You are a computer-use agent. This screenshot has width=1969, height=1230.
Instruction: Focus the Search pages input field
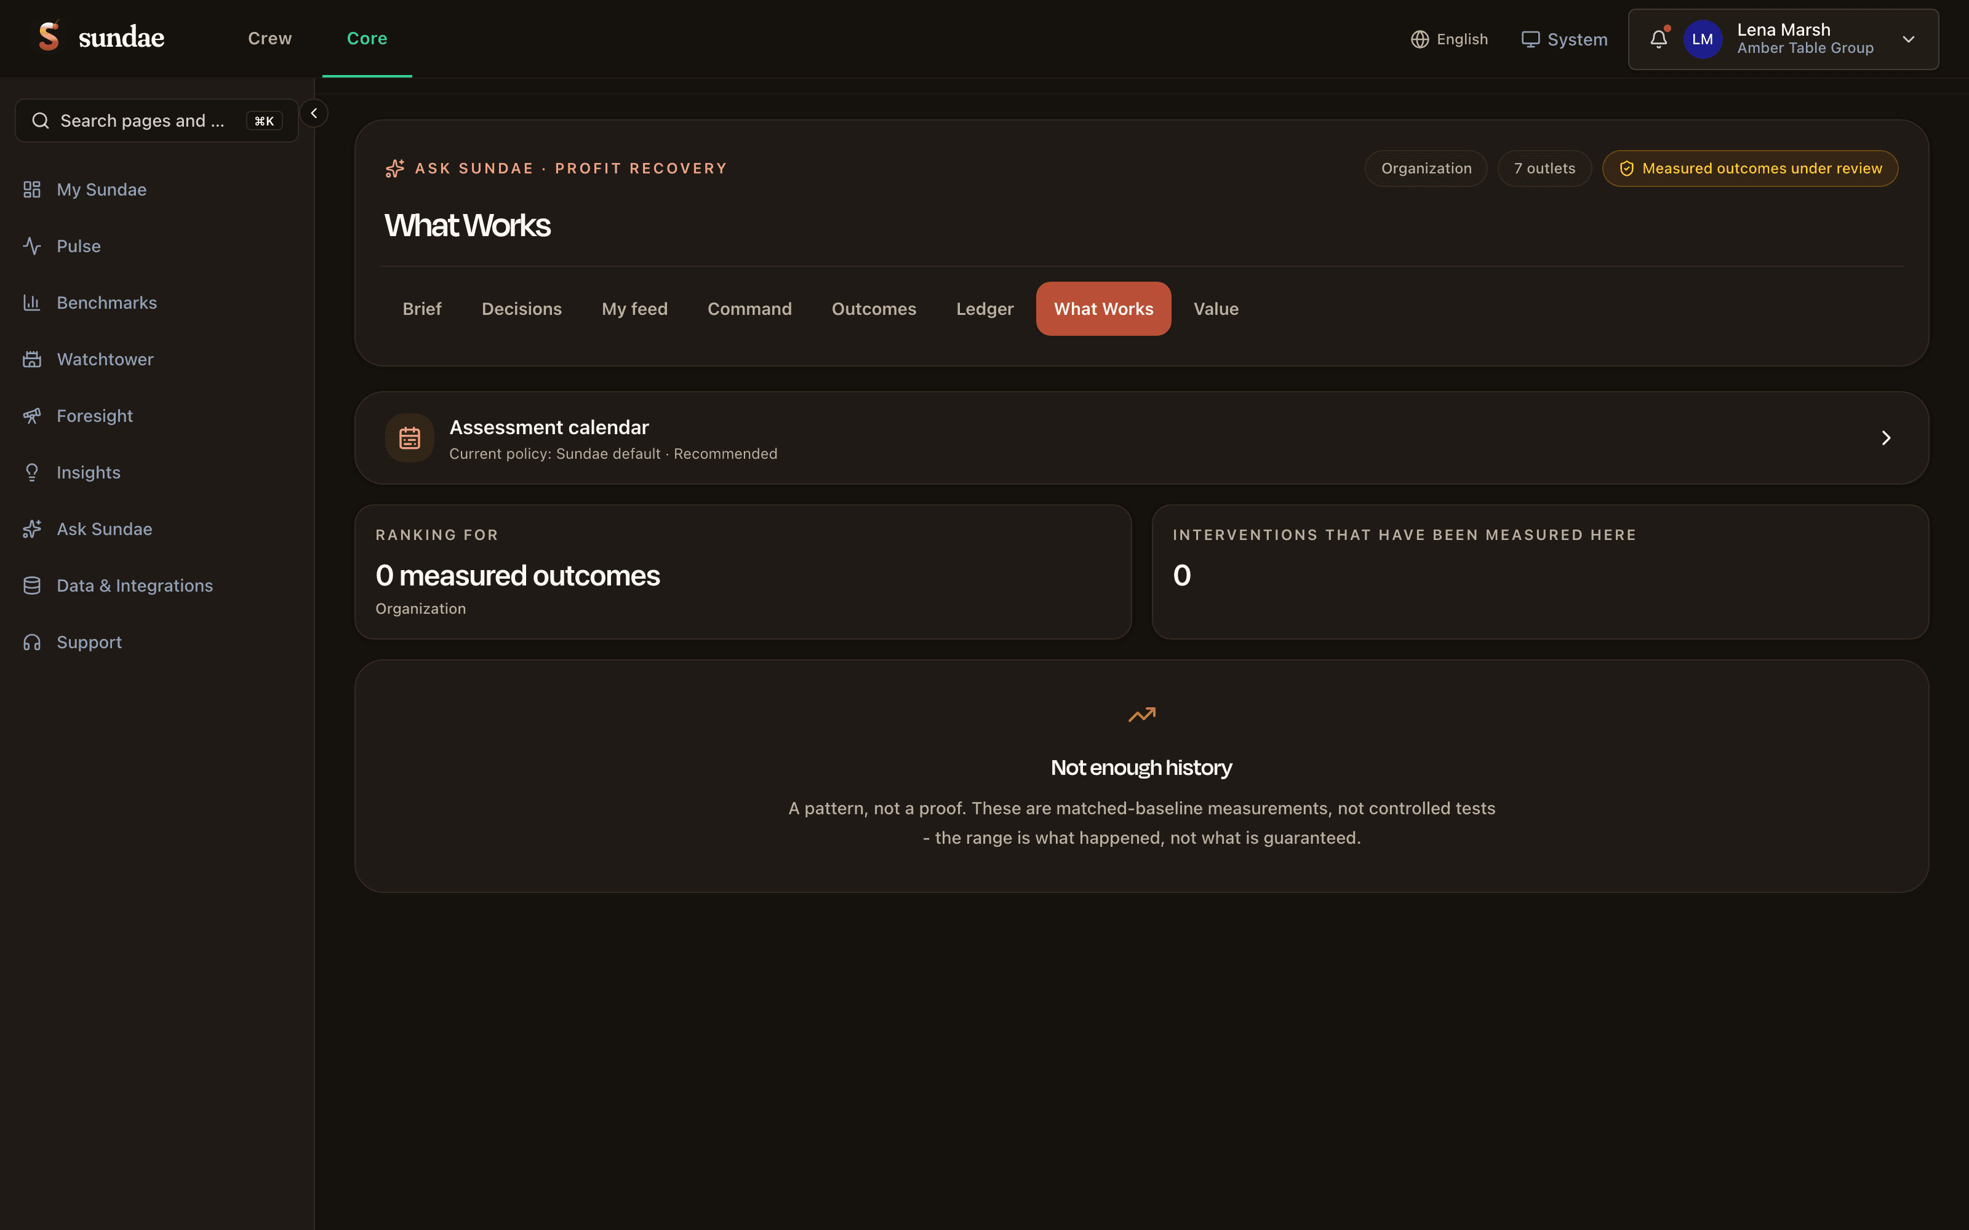point(157,121)
